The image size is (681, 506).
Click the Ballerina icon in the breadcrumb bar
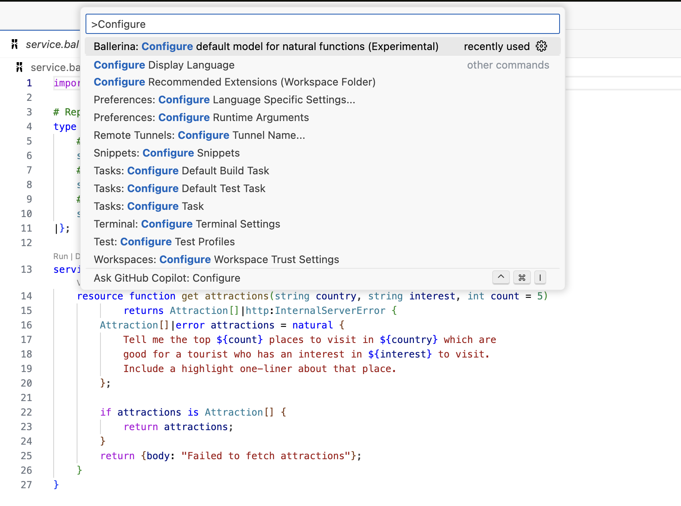pos(19,67)
